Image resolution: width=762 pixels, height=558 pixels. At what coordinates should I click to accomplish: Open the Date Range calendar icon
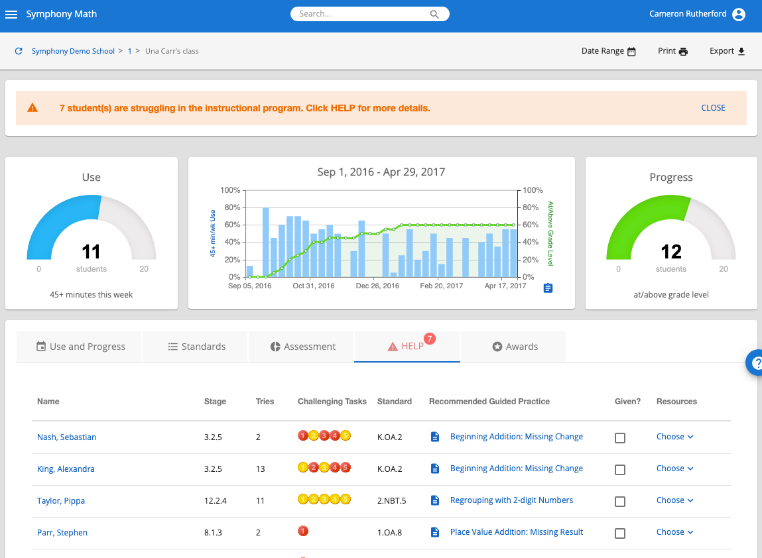click(631, 52)
